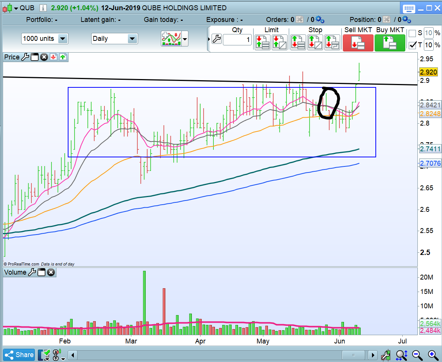Click the first Stop order button
This screenshot has height=362, width=442.
click(298, 42)
